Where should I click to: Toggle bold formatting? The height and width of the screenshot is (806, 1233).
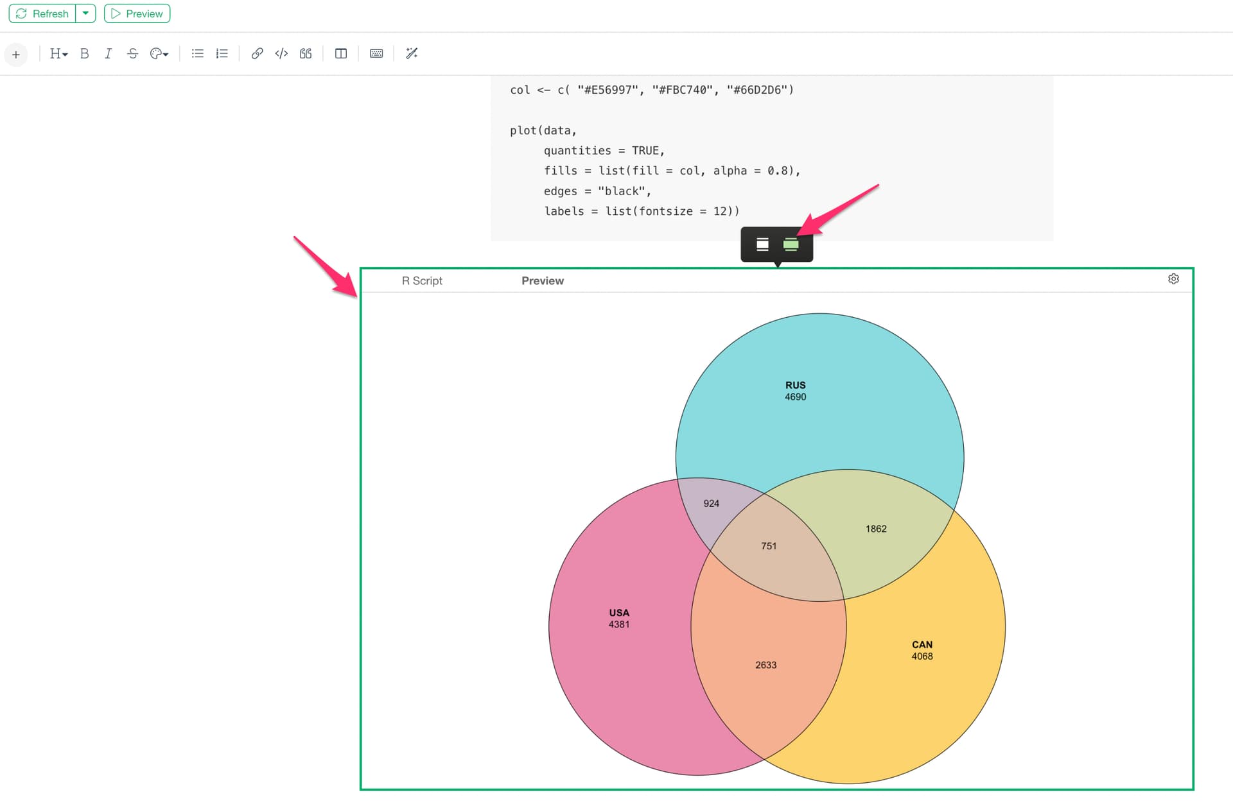tap(84, 54)
